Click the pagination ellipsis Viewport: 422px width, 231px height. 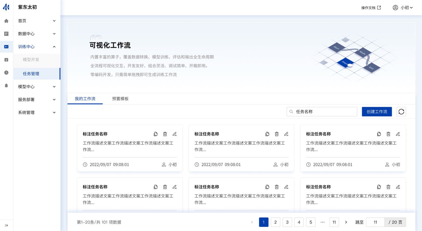[x=323, y=222]
